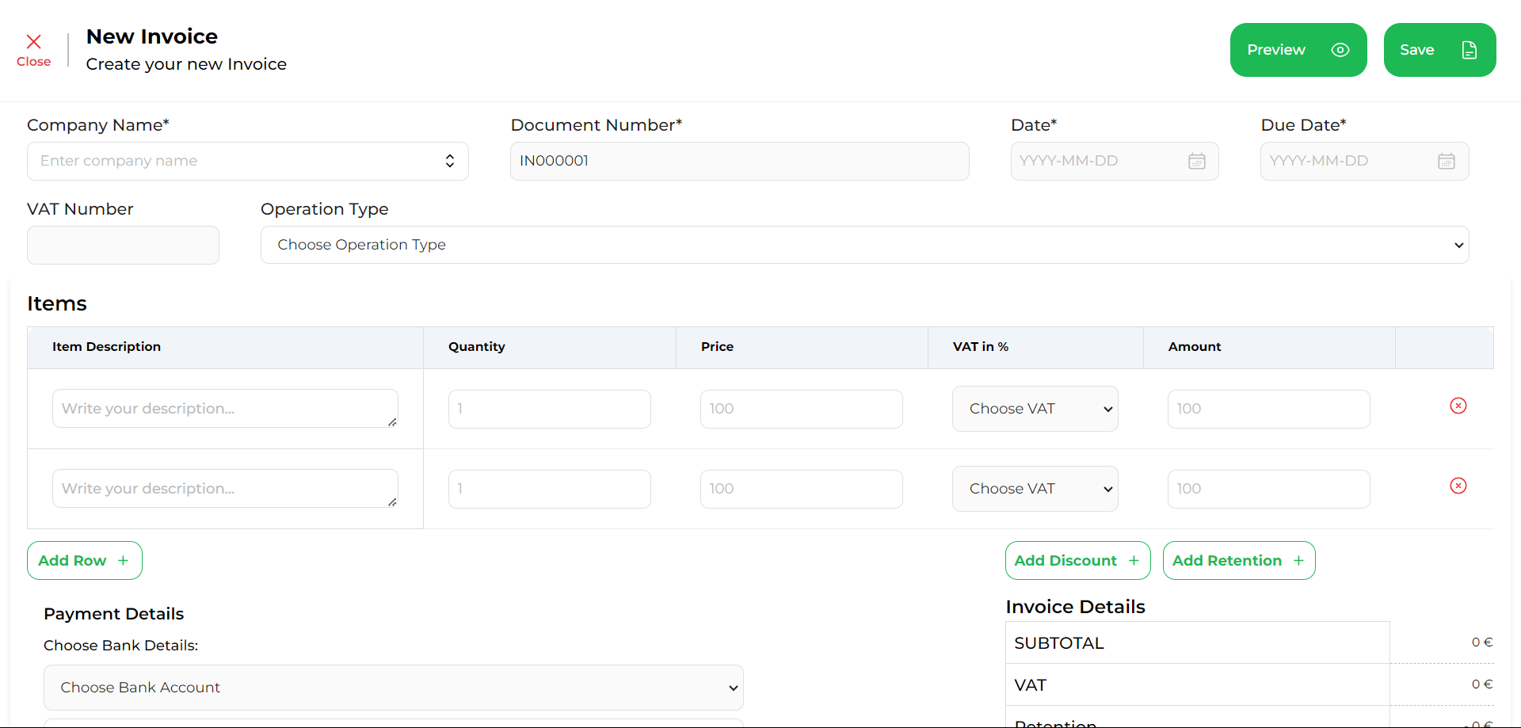Click the Items section heading
The width and height of the screenshot is (1521, 728).
click(x=57, y=303)
